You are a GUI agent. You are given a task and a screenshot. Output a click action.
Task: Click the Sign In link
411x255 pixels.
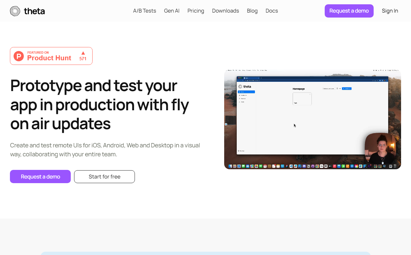coord(390,11)
